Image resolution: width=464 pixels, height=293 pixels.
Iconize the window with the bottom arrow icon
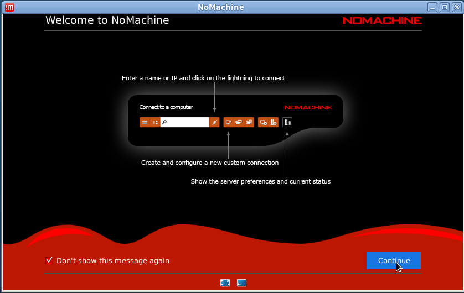241,282
